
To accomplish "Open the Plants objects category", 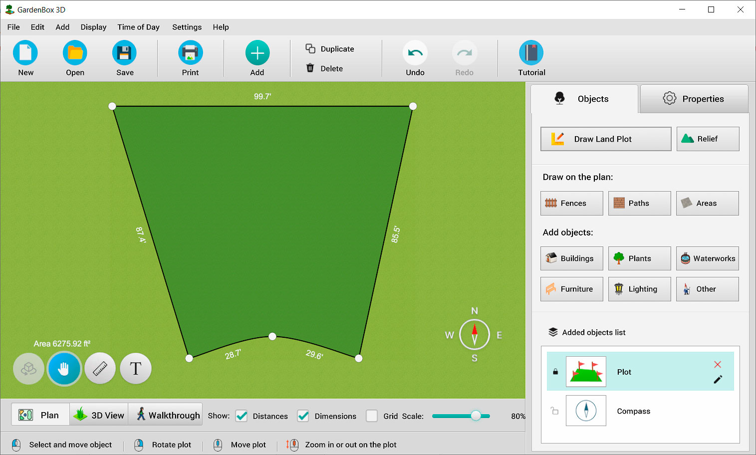I will point(639,258).
